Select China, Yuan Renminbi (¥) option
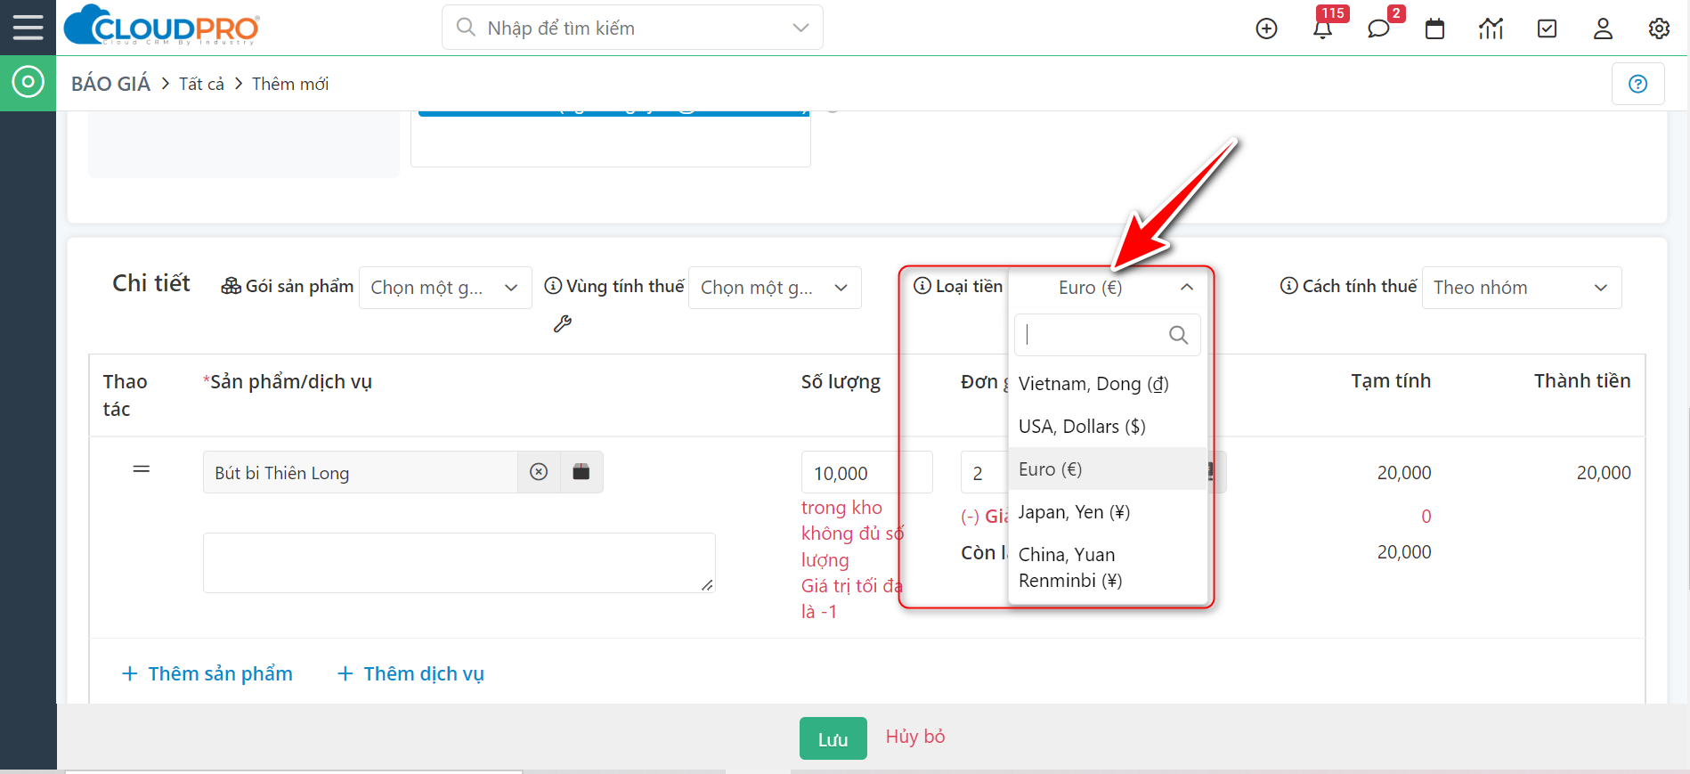The height and width of the screenshot is (774, 1690). click(x=1109, y=567)
